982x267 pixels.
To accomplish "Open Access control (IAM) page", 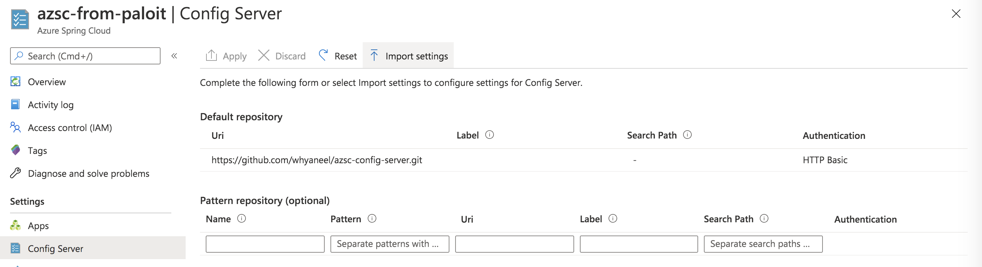I will [70, 128].
